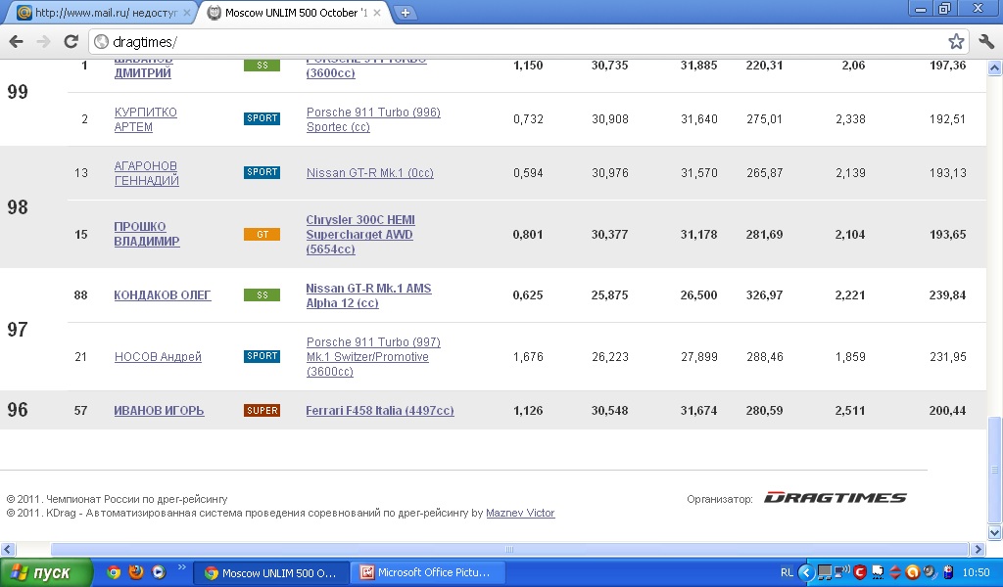Screen dimensions: 1003x587
Task: Launch Firefox from quick launch bar
Action: [x=136, y=572]
